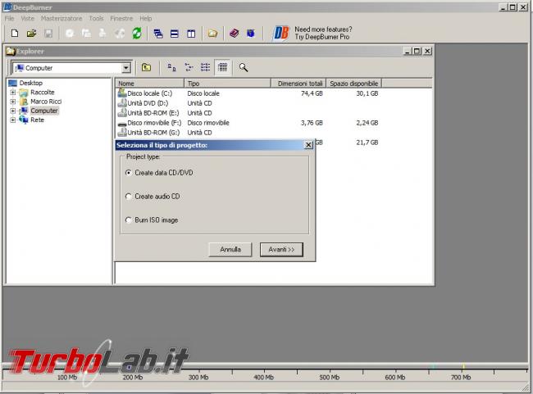The height and width of the screenshot is (394, 533).
Task: Expand the Computer tree node
Action: click(13, 111)
